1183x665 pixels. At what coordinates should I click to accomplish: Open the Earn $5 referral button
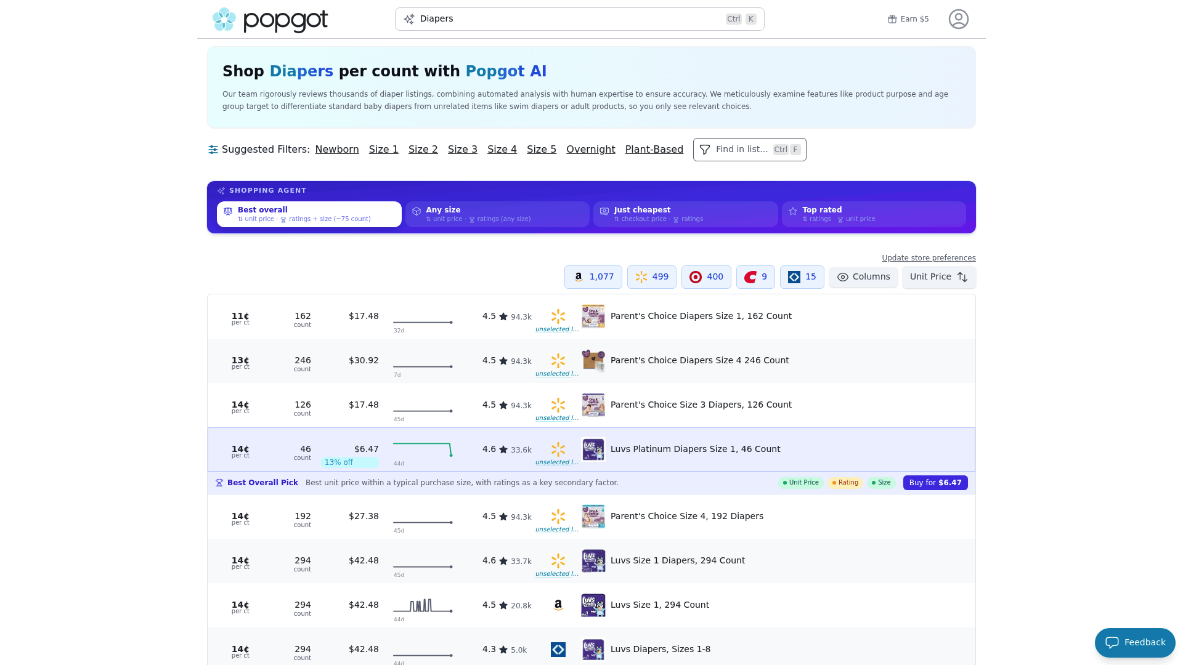pos(908,19)
